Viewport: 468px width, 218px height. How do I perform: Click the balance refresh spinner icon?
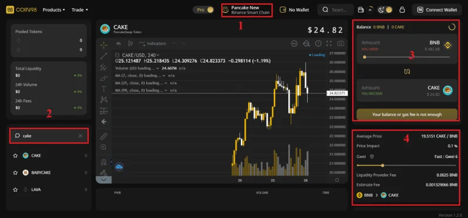tap(452, 27)
